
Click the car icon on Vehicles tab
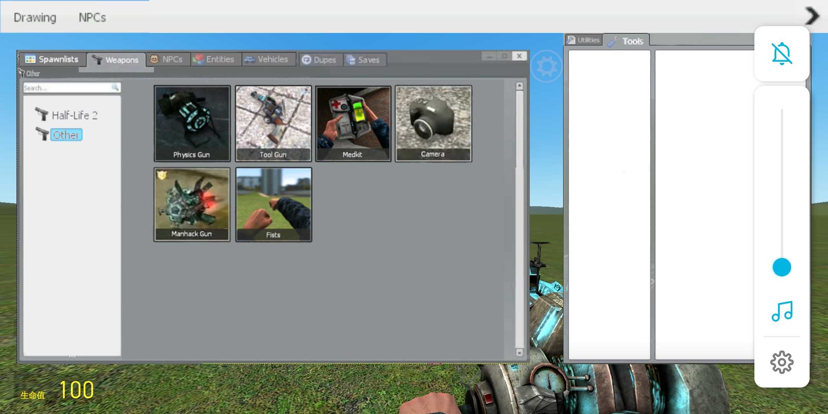click(249, 59)
